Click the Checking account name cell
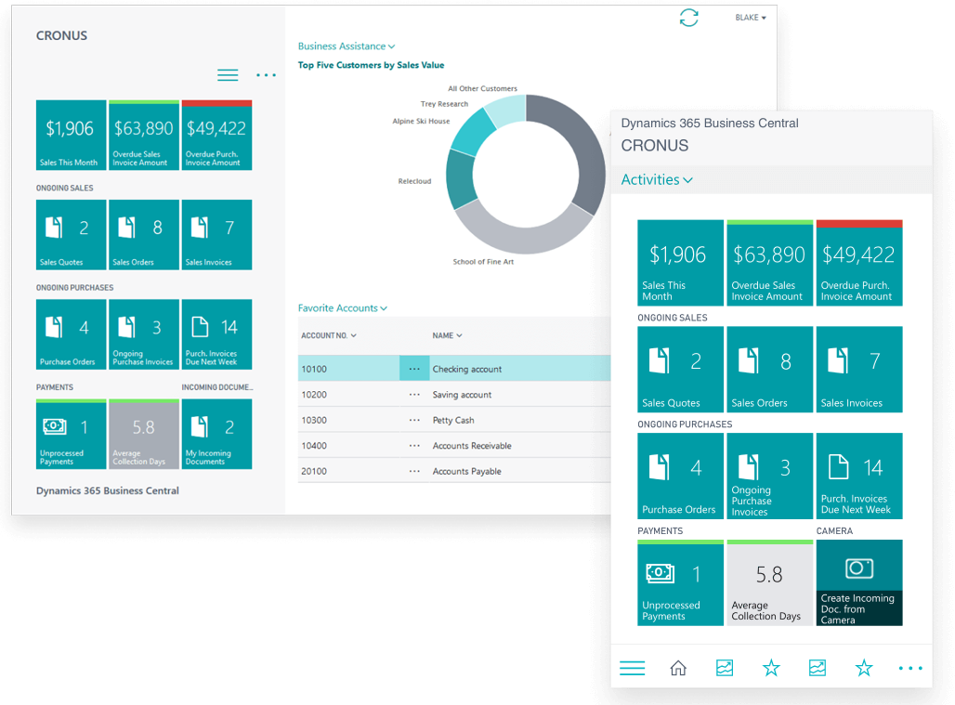This screenshot has width=955, height=705. click(x=467, y=369)
